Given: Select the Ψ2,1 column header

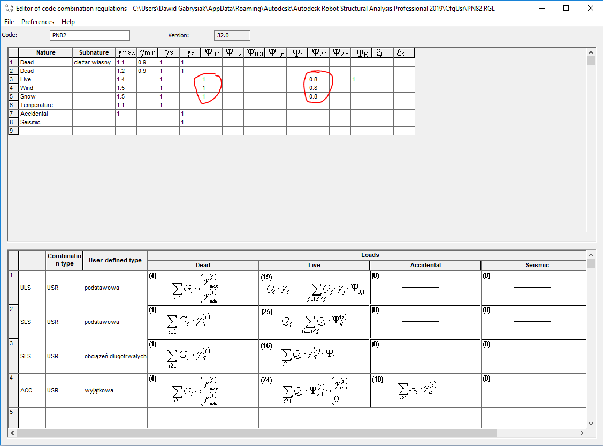Looking at the screenshot, I should [318, 52].
